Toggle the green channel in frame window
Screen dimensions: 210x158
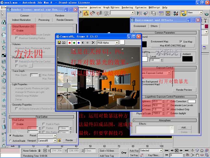74,43
